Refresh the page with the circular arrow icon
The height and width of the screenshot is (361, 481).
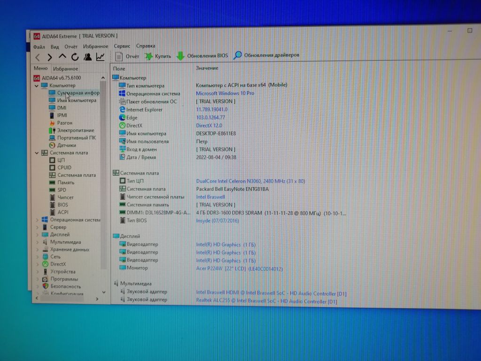[x=75, y=57]
